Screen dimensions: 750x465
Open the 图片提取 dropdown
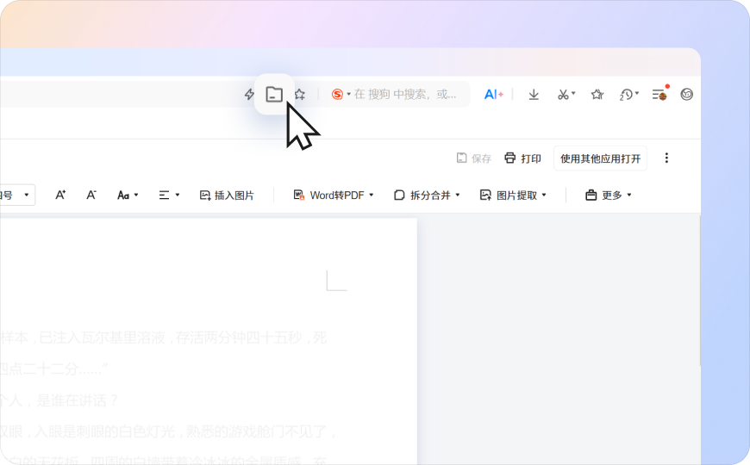click(x=513, y=195)
